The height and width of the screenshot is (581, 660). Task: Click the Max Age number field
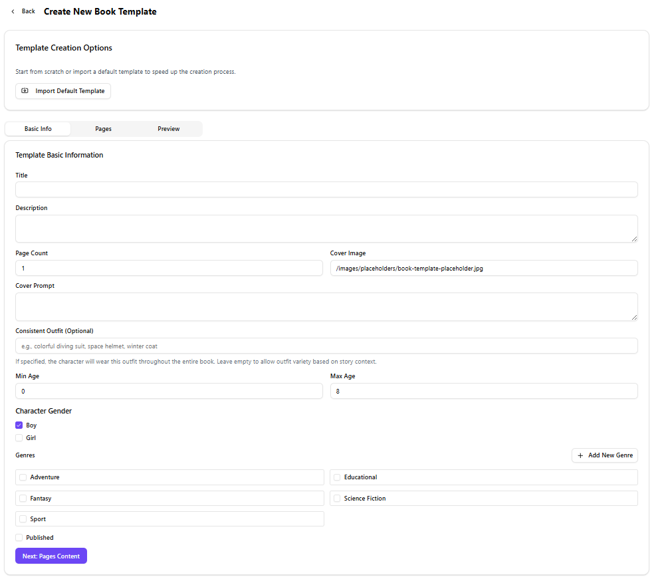click(483, 392)
